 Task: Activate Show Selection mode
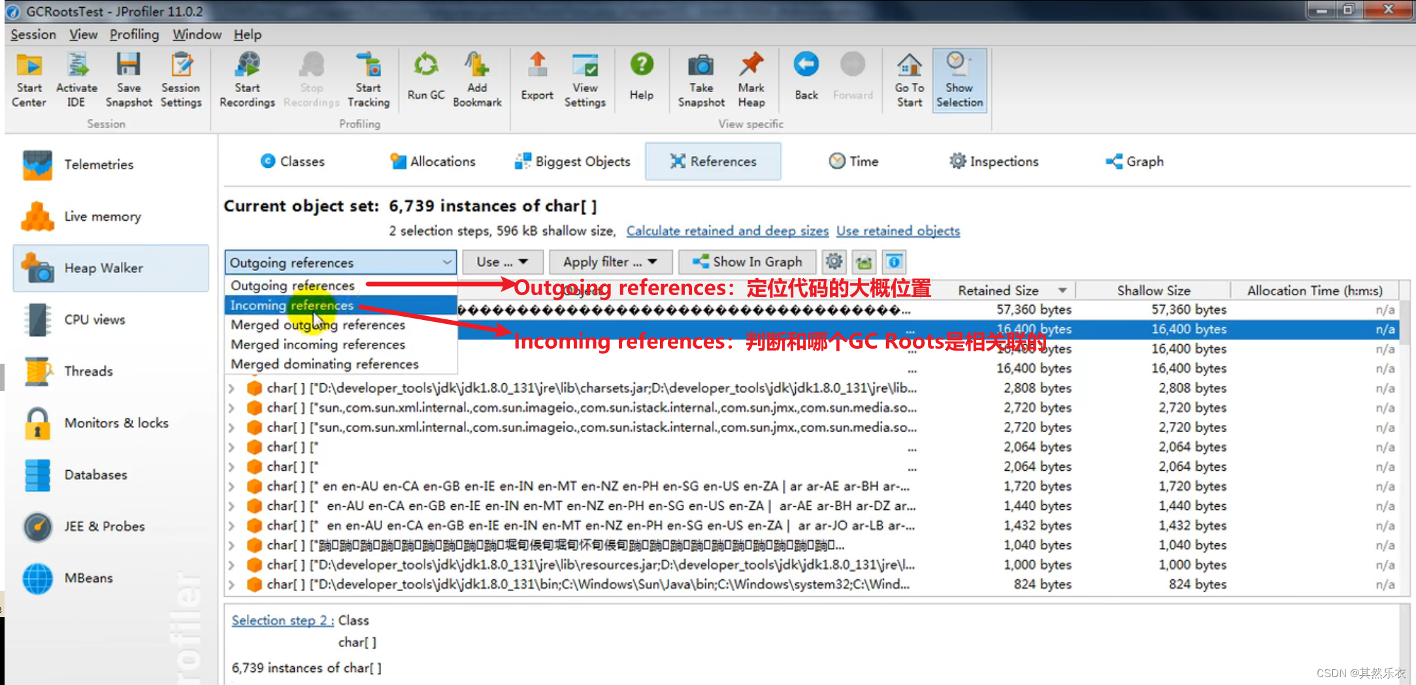coord(959,78)
